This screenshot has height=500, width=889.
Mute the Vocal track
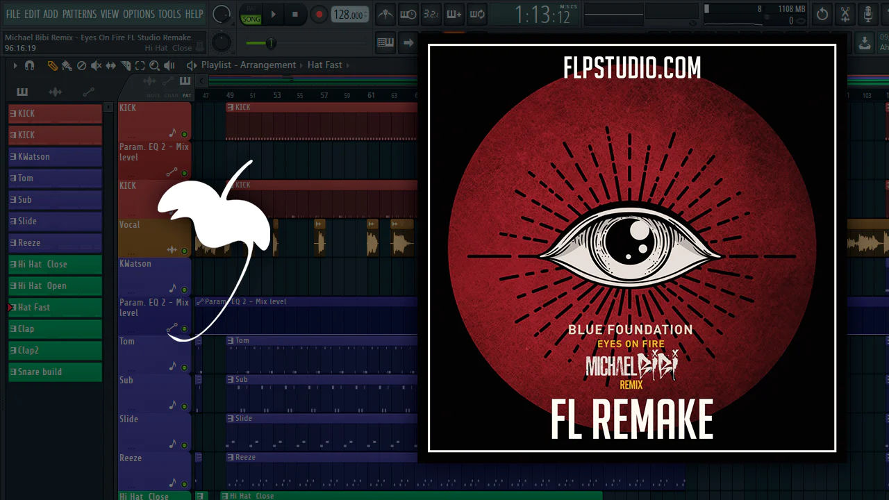184,251
